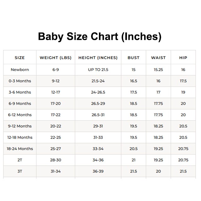This screenshot has width=201, height=201.
Task: Click the 0-3 Months row label
Action: coord(20,81)
